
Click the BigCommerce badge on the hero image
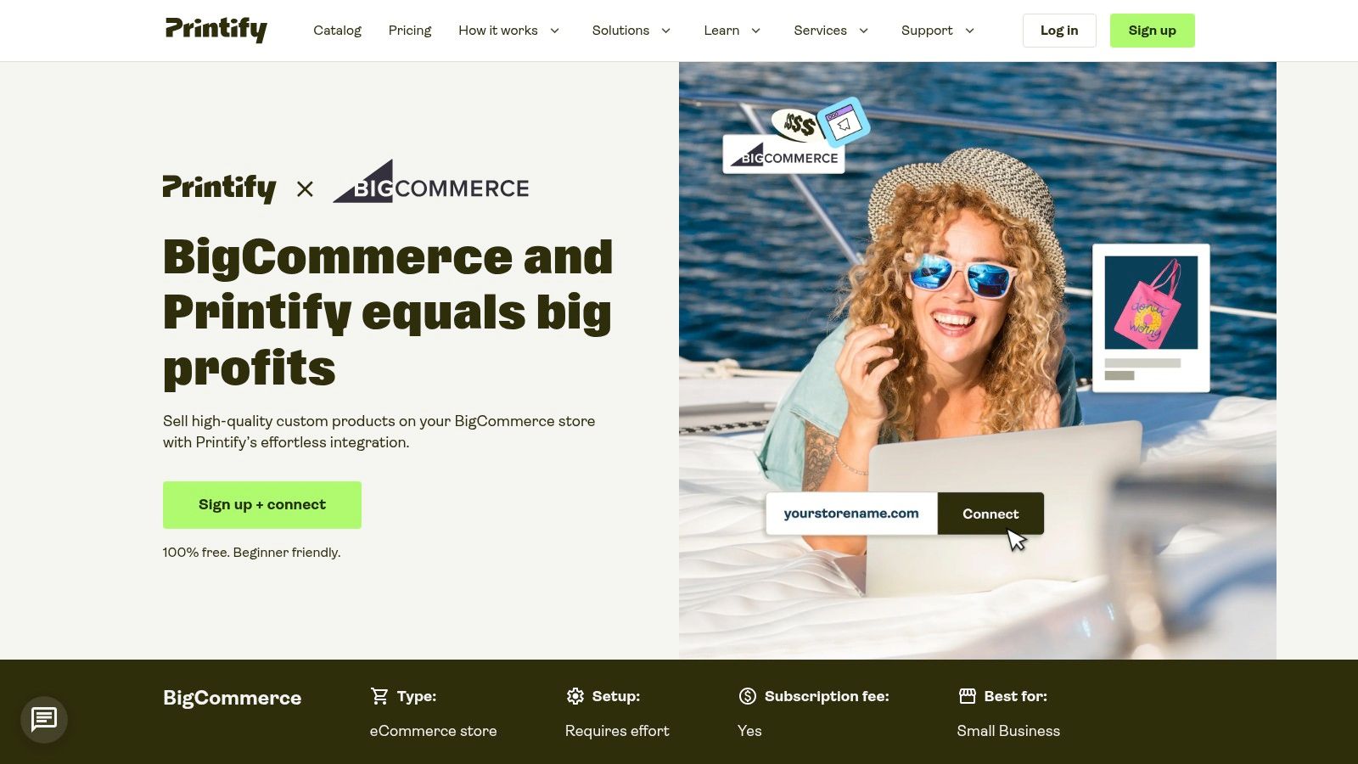(783, 154)
